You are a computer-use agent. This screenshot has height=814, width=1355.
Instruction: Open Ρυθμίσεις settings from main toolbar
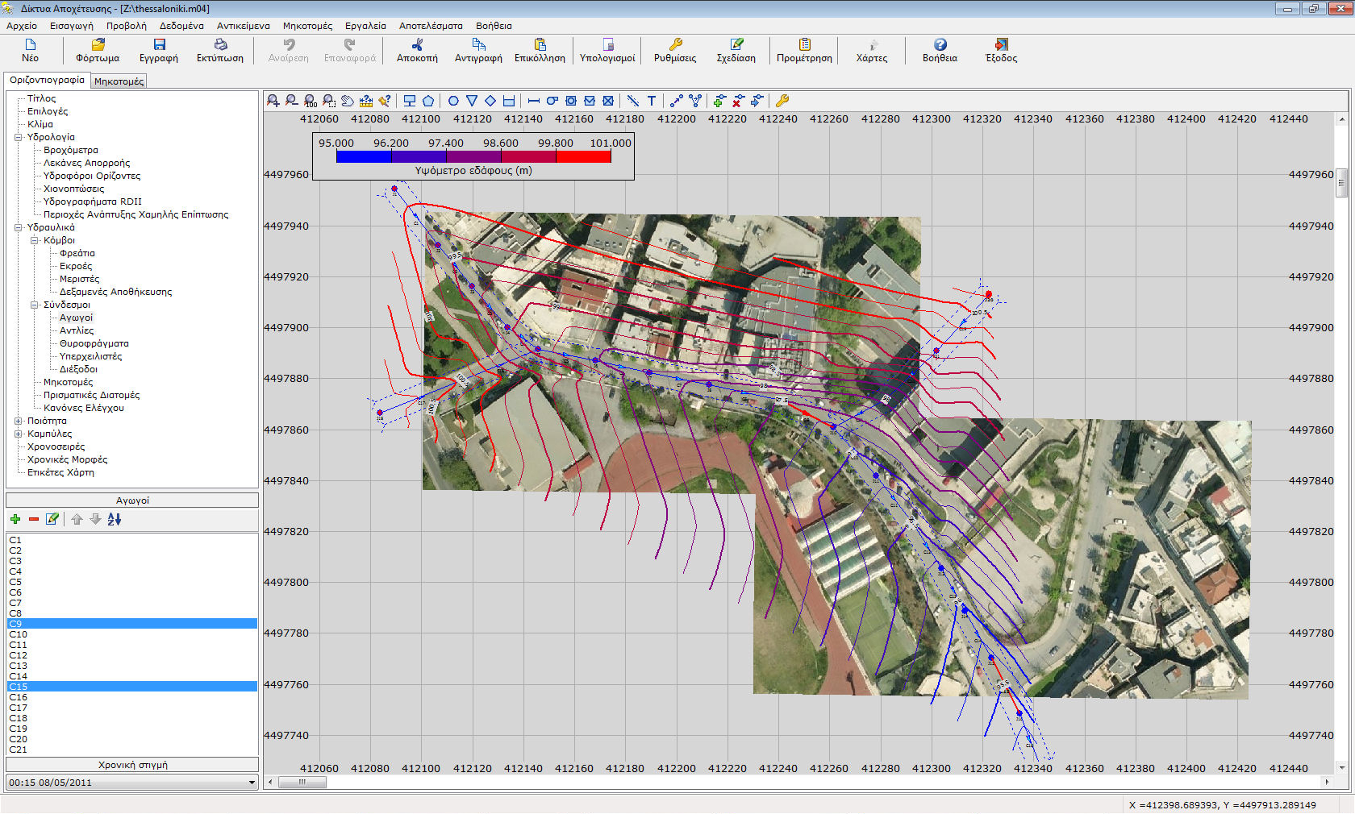(675, 50)
